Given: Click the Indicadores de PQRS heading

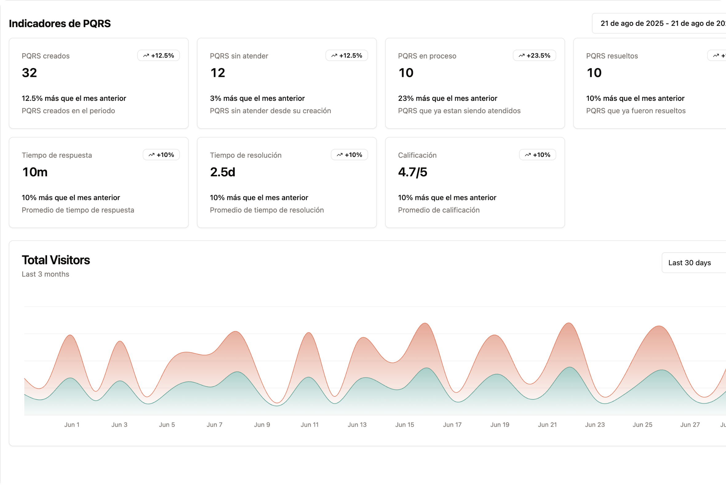Looking at the screenshot, I should 60,23.
